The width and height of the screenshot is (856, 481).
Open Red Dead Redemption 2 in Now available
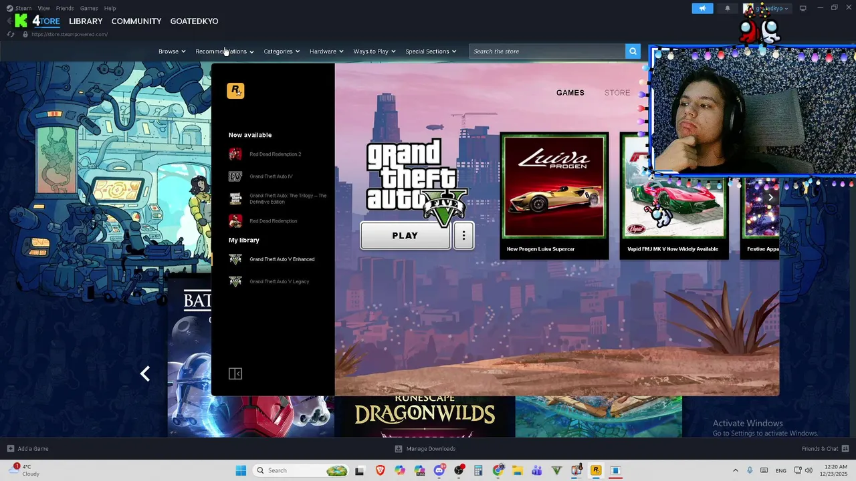[275, 154]
